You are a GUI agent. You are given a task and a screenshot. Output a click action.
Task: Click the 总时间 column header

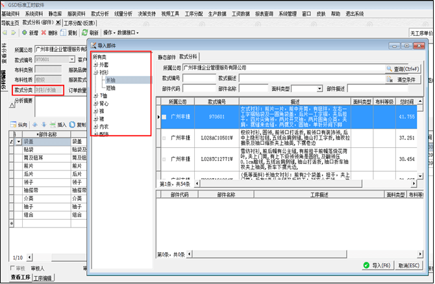[x=406, y=102]
